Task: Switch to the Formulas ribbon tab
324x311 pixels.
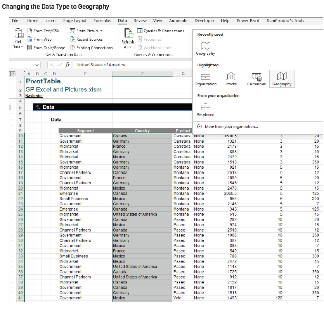Action: [x=102, y=21]
